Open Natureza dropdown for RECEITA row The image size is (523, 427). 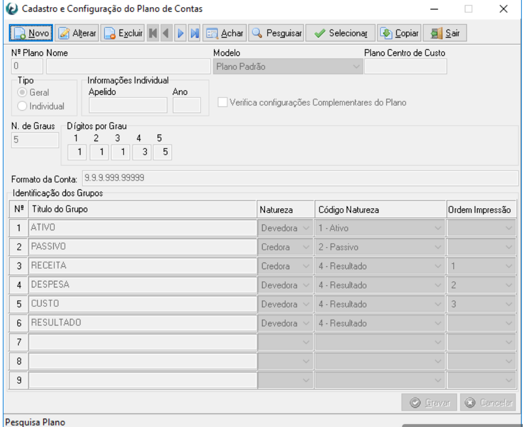(x=285, y=266)
